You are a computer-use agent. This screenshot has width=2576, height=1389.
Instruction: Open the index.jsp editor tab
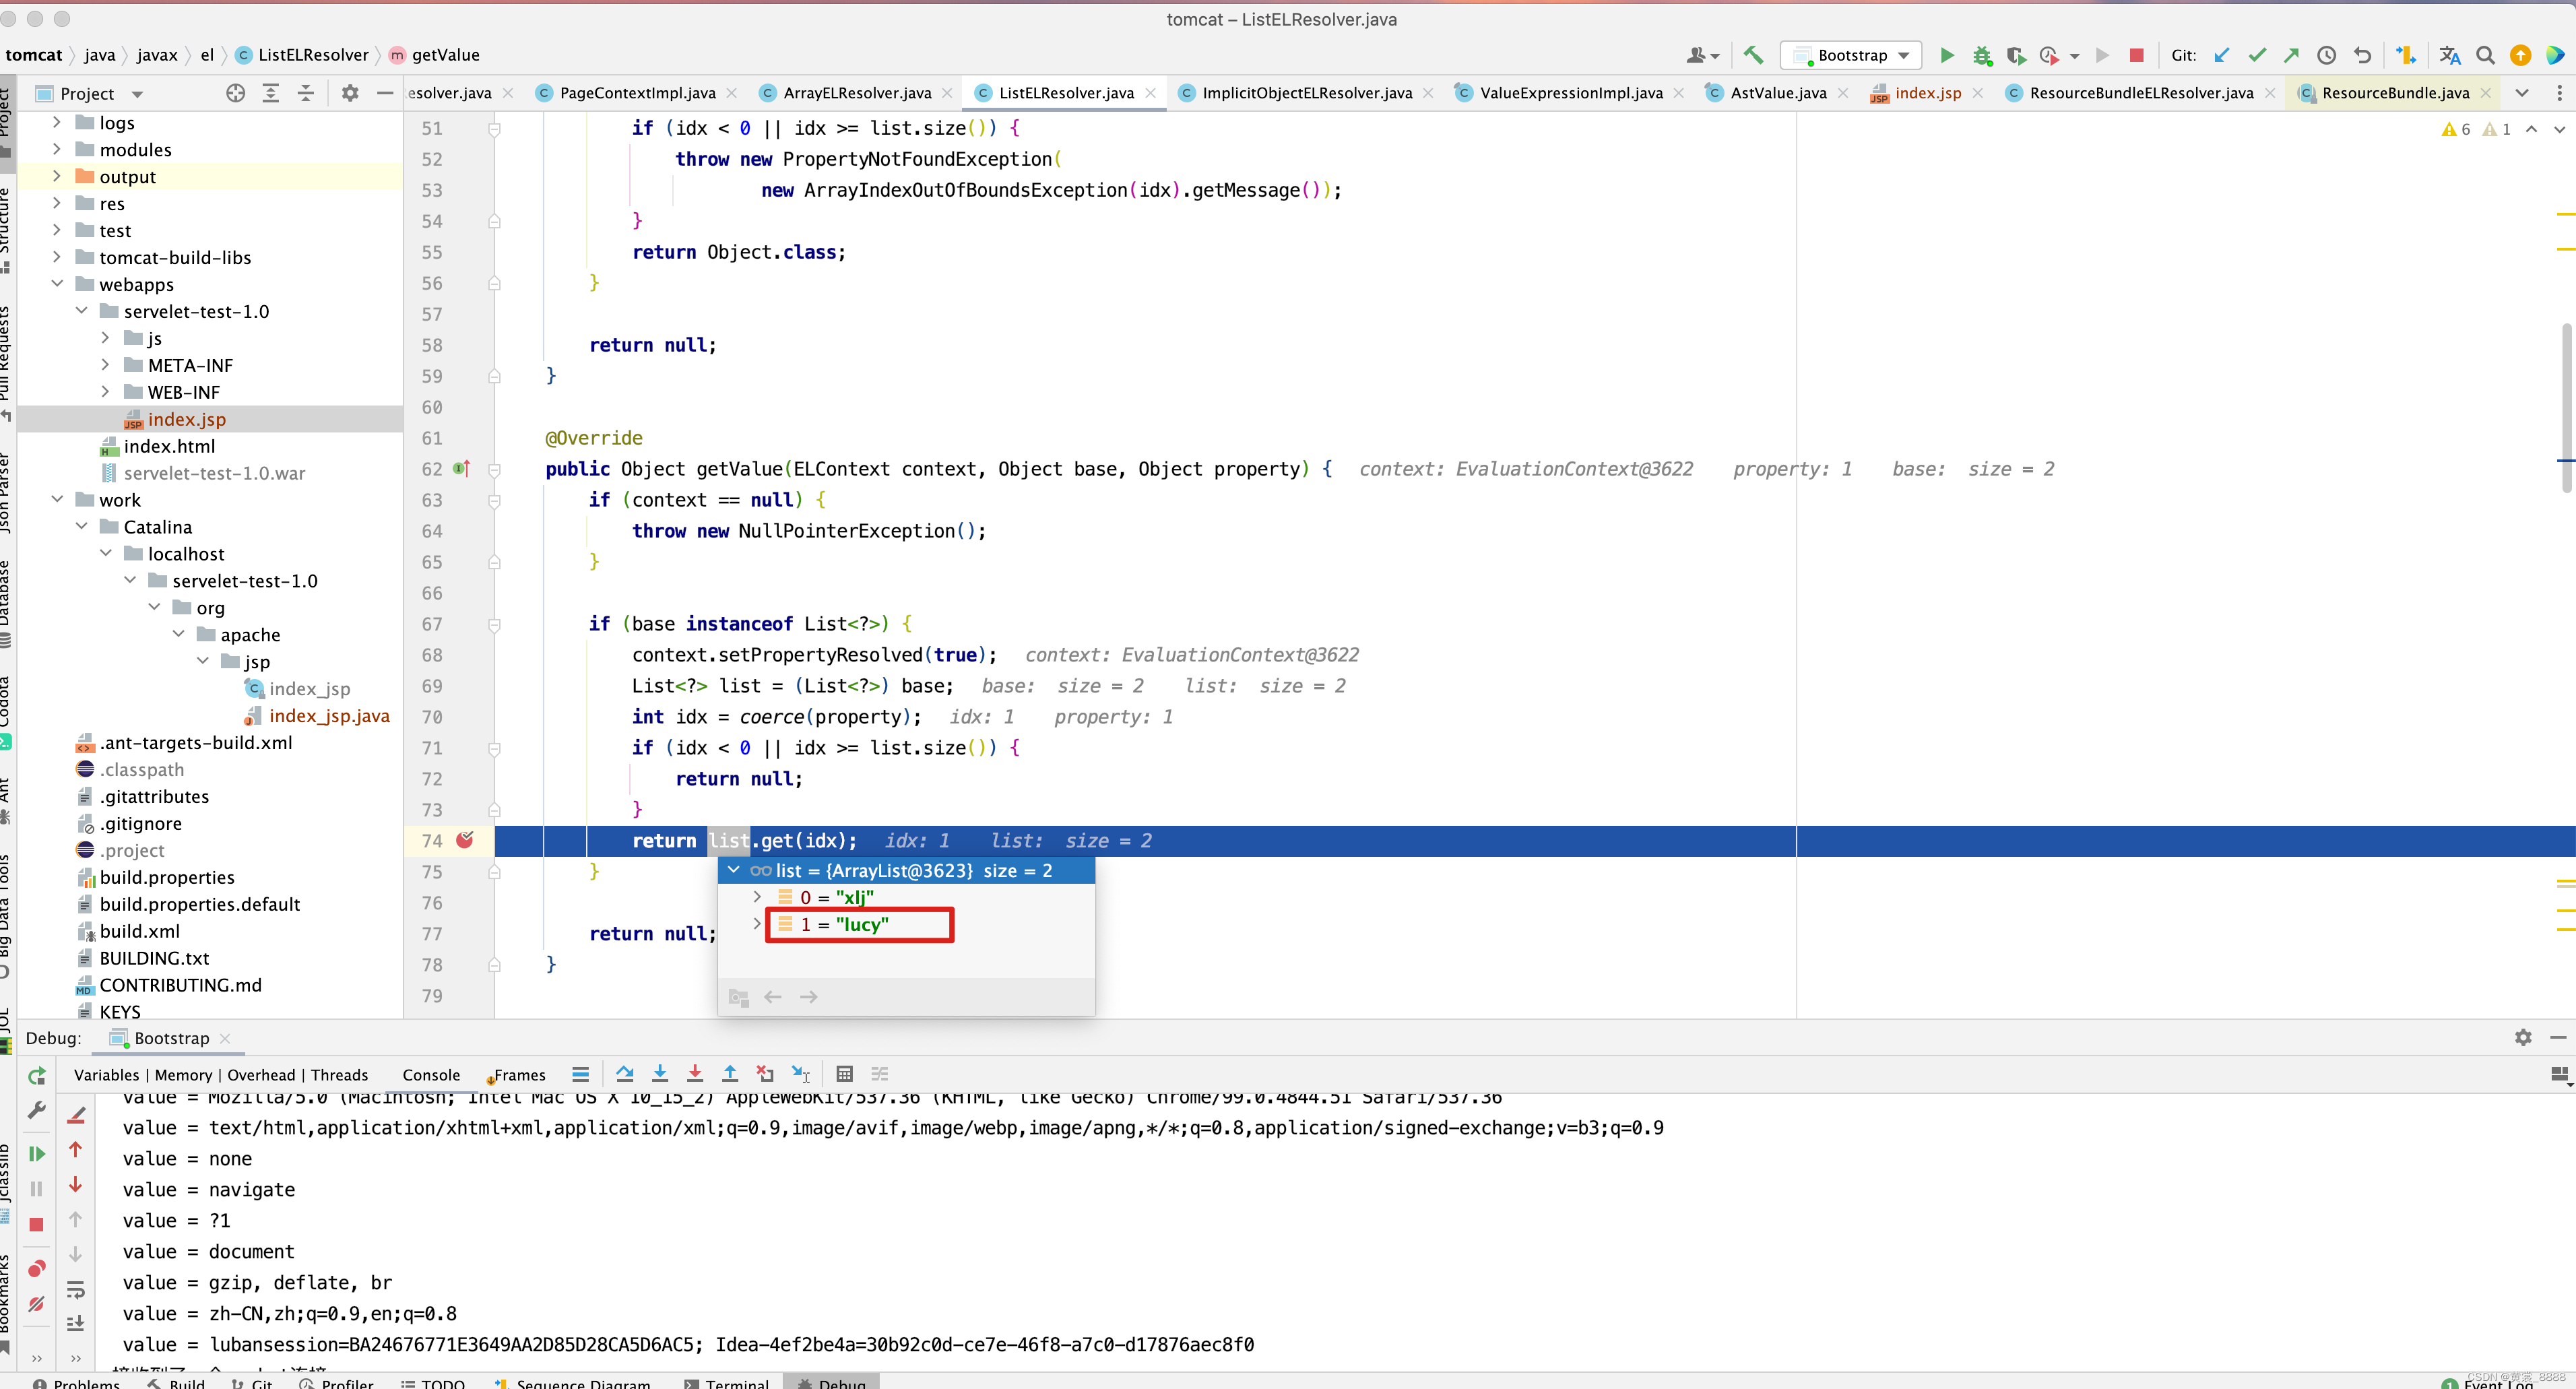(1927, 93)
